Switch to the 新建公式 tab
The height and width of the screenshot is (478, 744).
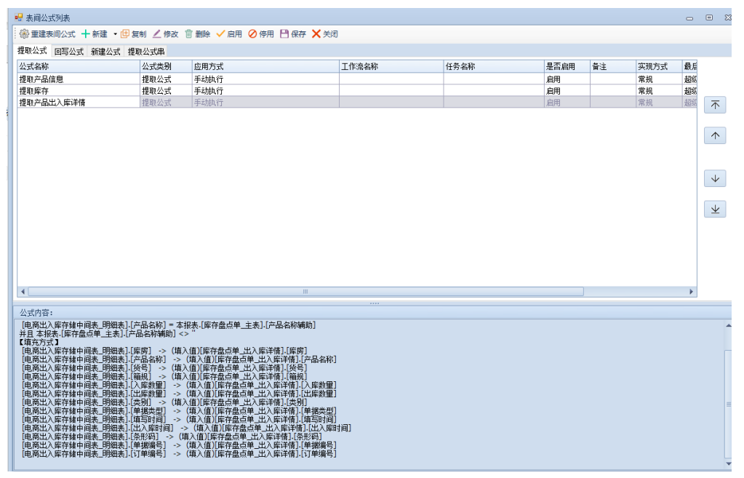tap(105, 52)
